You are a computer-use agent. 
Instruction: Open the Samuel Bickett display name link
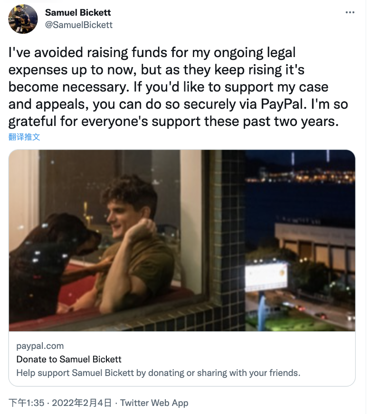coord(78,12)
